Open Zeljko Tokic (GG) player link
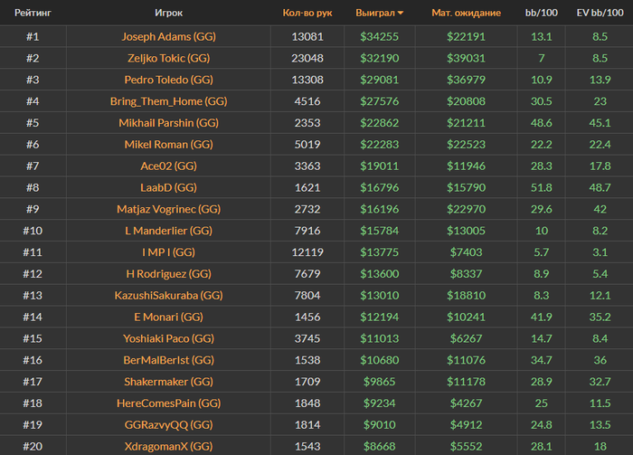633x455 pixels. pyautogui.click(x=169, y=58)
